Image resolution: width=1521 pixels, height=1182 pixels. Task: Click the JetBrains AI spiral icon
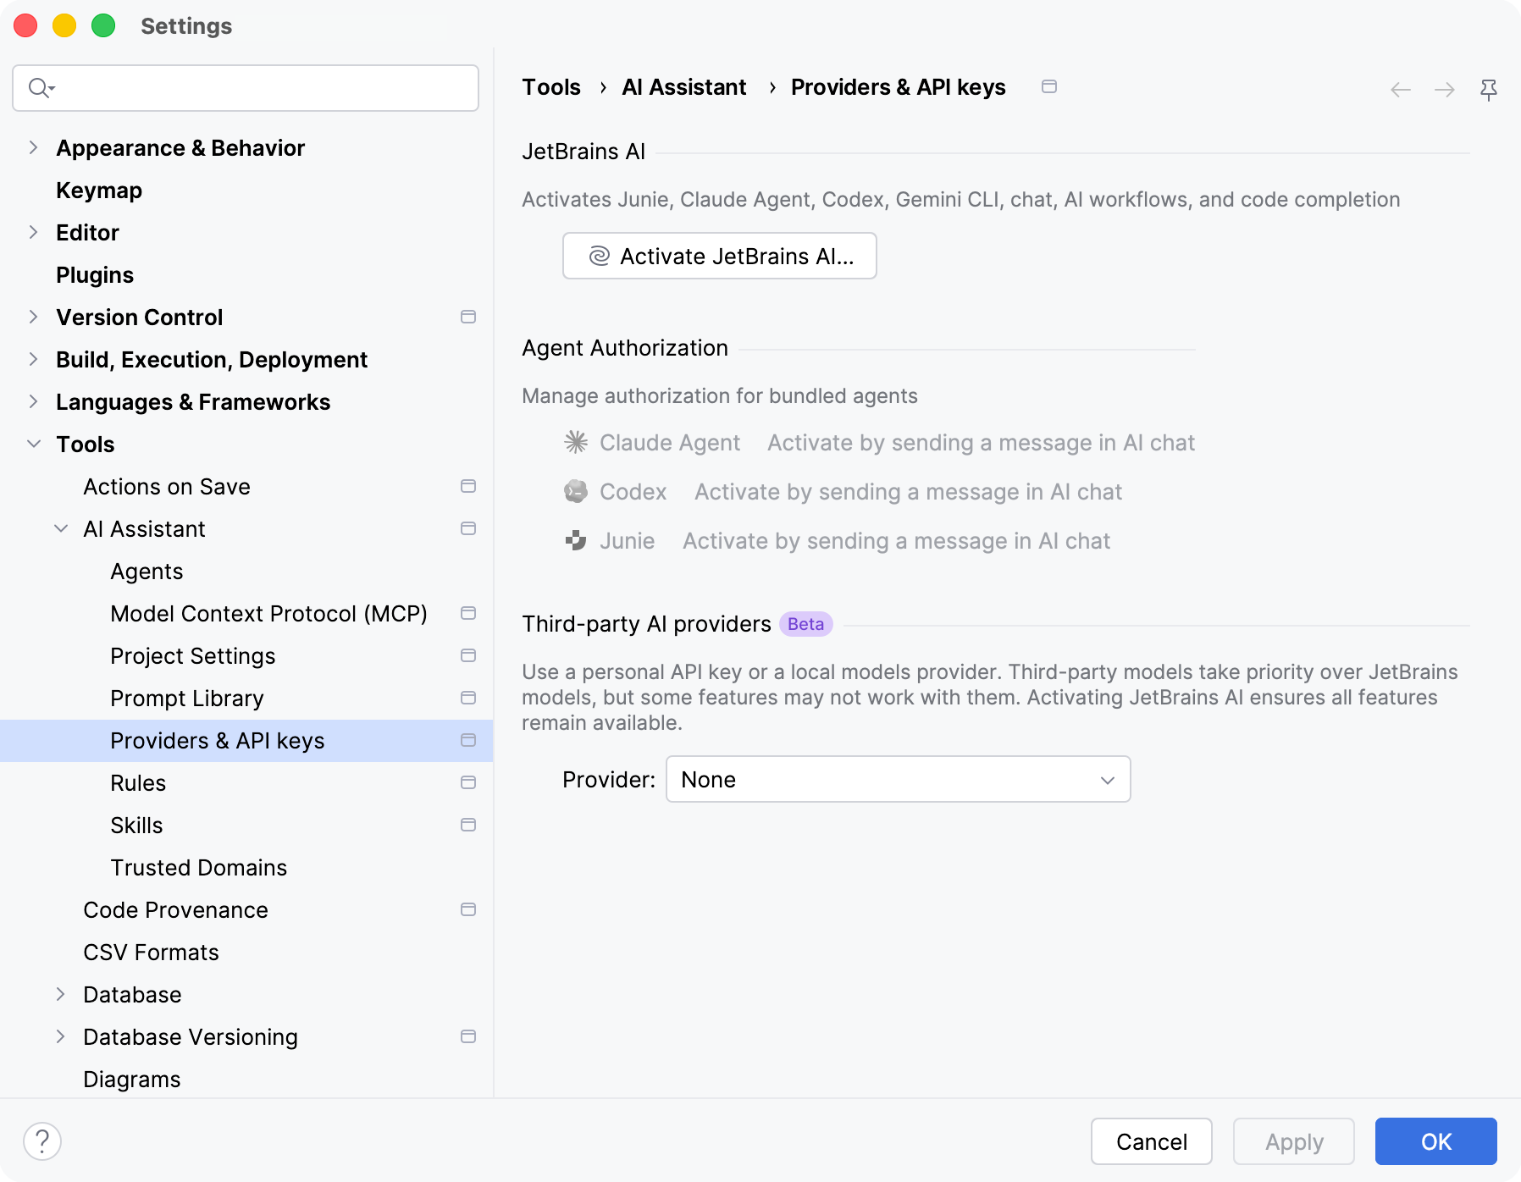pyautogui.click(x=599, y=256)
